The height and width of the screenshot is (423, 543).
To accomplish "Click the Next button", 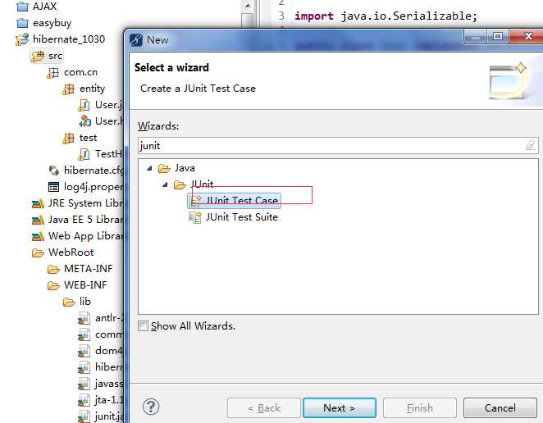I will pyautogui.click(x=340, y=407).
